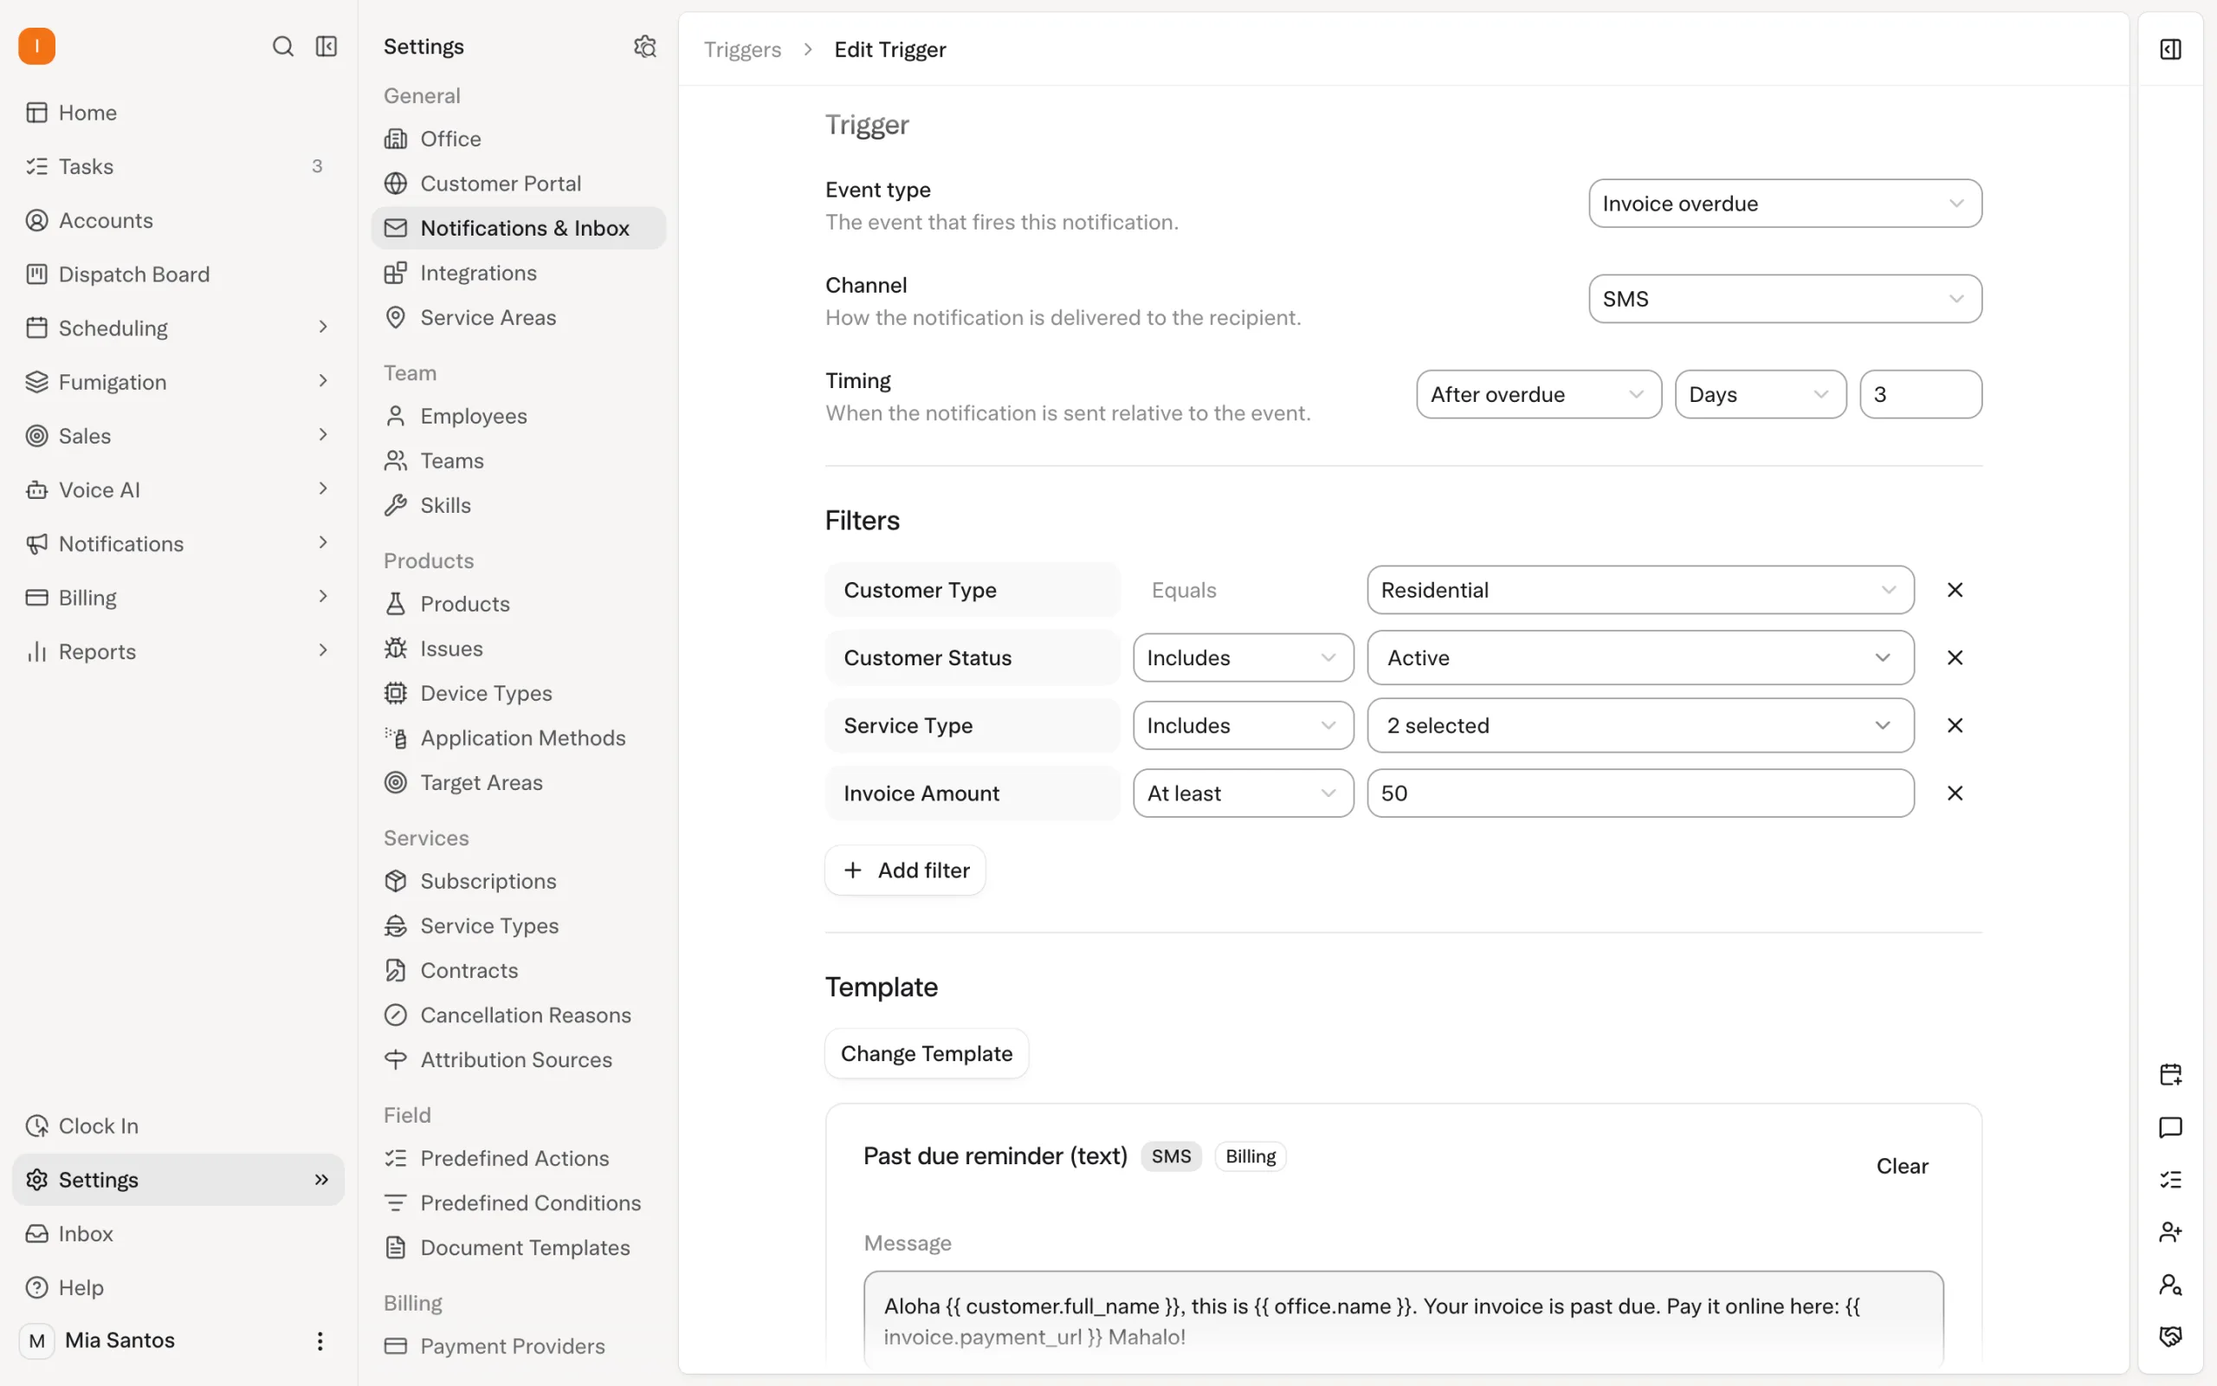Remove the Customer Type filter

(x=1954, y=590)
